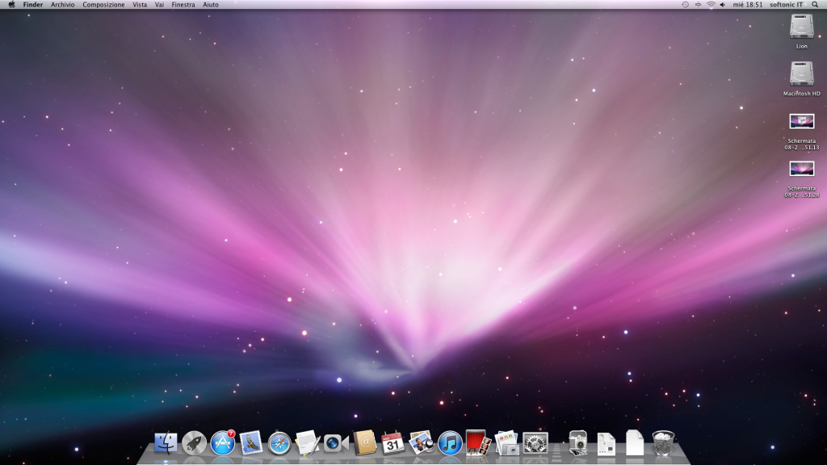Open FaceTime from the Dock
This screenshot has width=827, height=465.
coord(335,442)
